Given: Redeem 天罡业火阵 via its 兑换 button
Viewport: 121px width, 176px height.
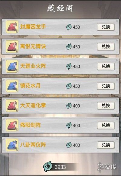Looking at the screenshot, I should point(106,66).
